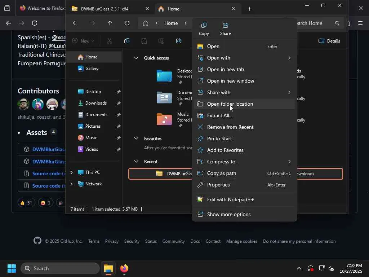The image size is (369, 277).
Task: Go up one folder level in Explorer
Action: (x=110, y=23)
